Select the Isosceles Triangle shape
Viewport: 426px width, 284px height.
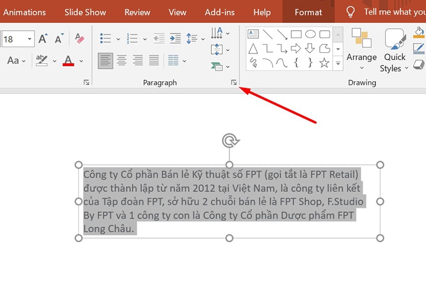253,49
